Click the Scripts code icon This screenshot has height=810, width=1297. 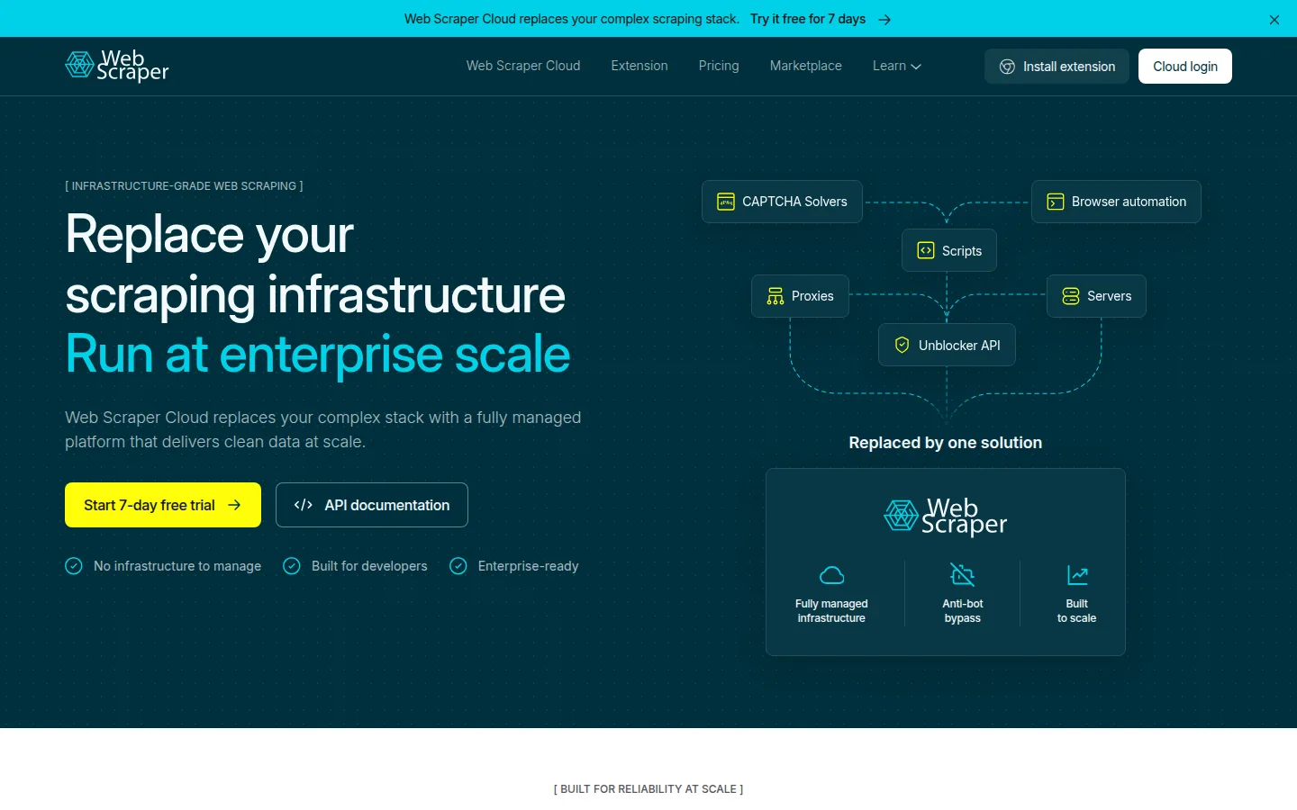[x=926, y=250]
